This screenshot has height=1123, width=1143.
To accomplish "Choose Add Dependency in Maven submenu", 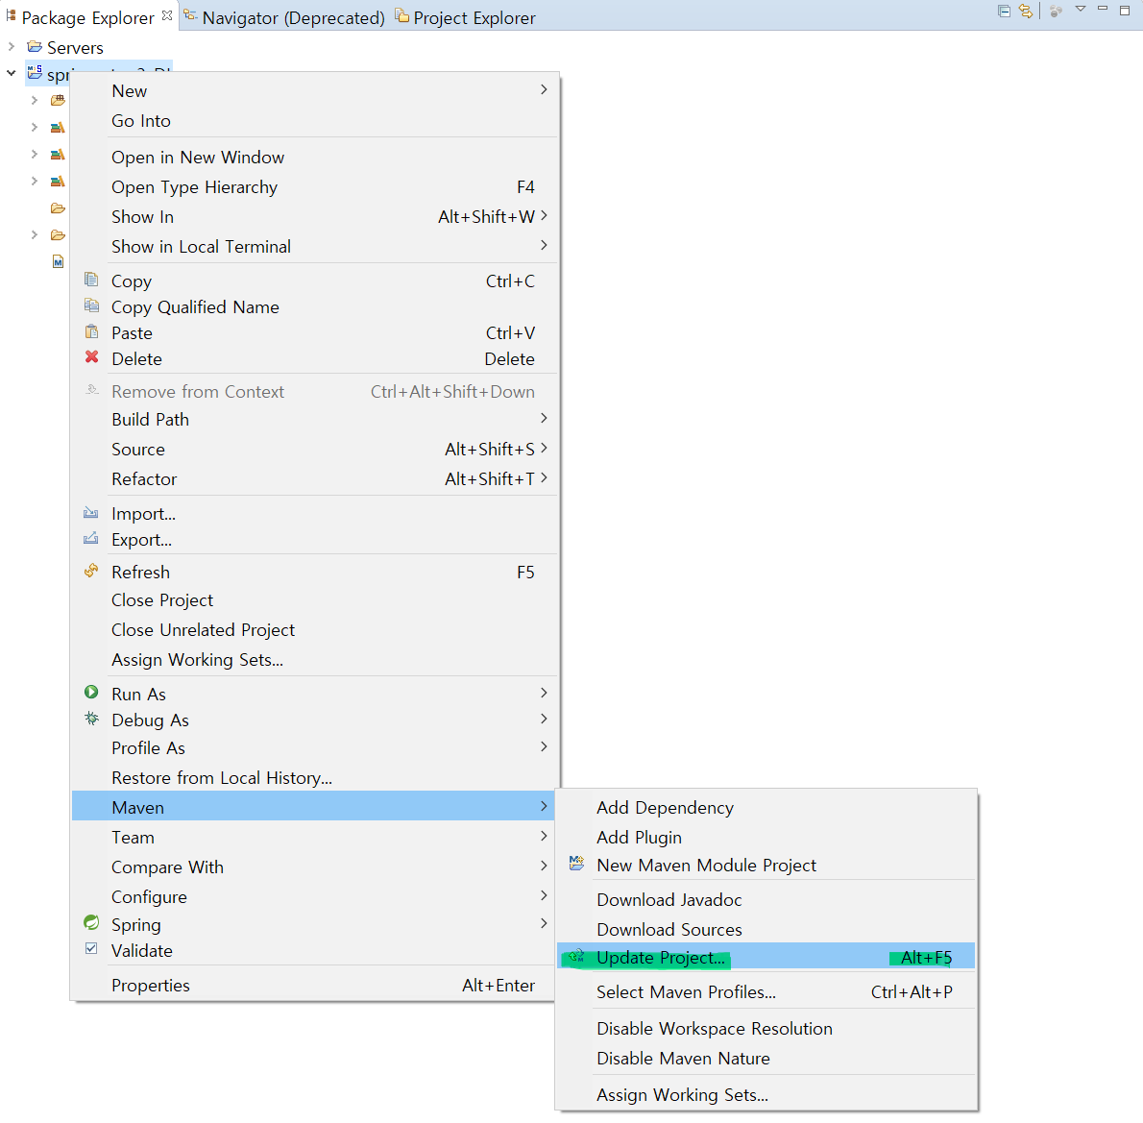I will pos(766,807).
